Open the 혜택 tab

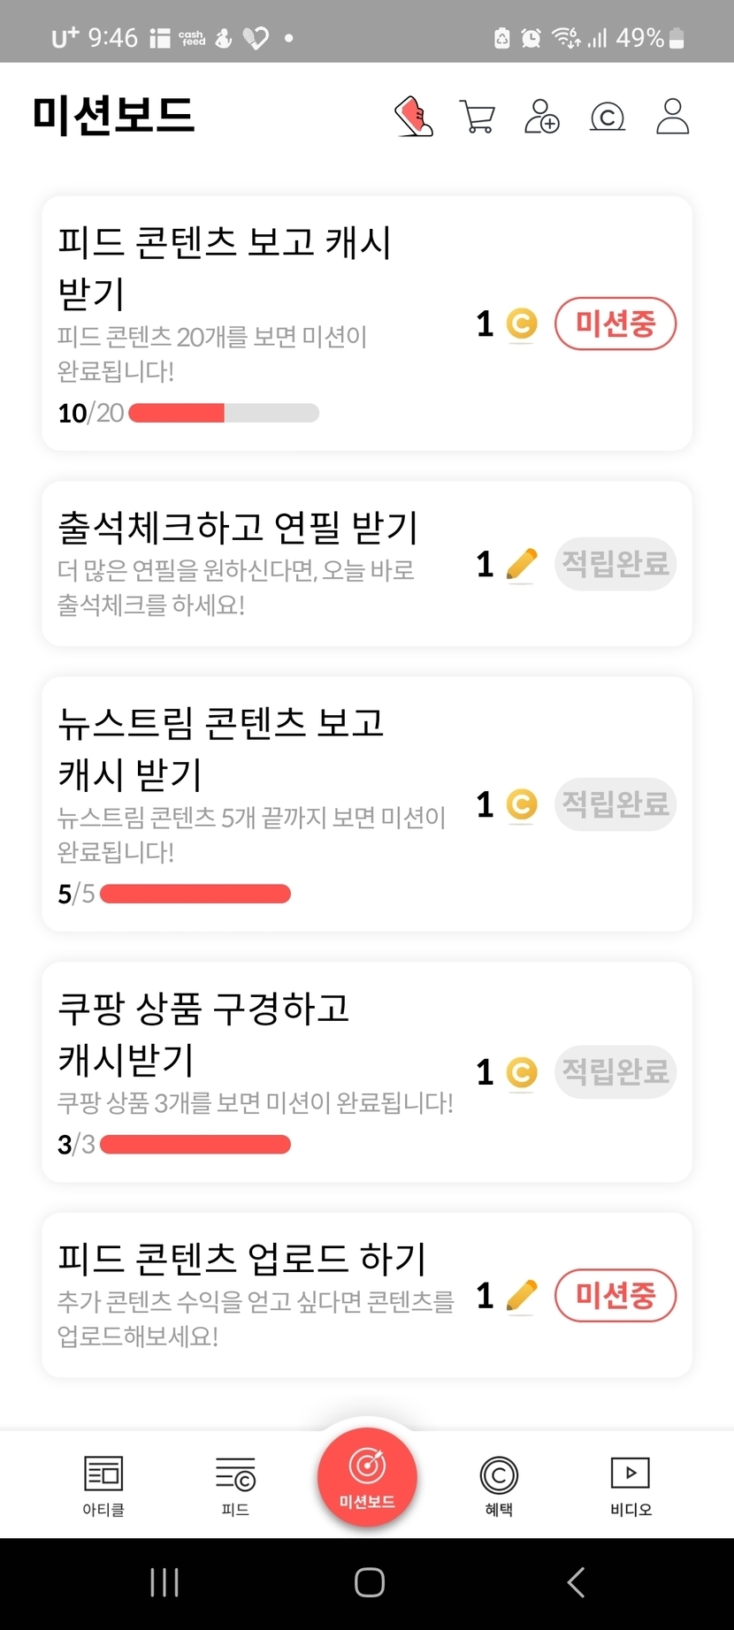(x=499, y=1485)
